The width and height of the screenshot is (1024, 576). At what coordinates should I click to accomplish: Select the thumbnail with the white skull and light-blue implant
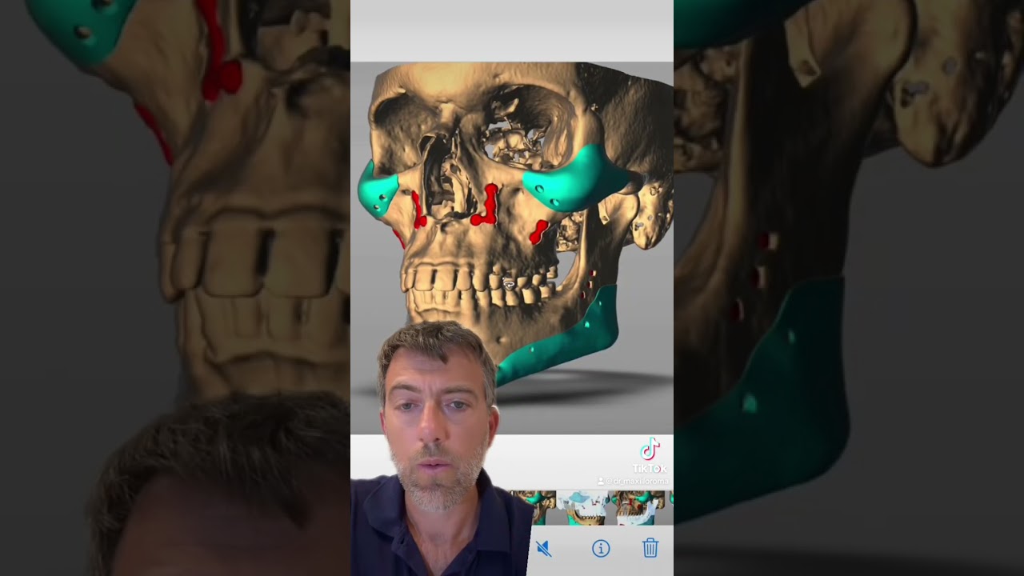pyautogui.click(x=582, y=508)
